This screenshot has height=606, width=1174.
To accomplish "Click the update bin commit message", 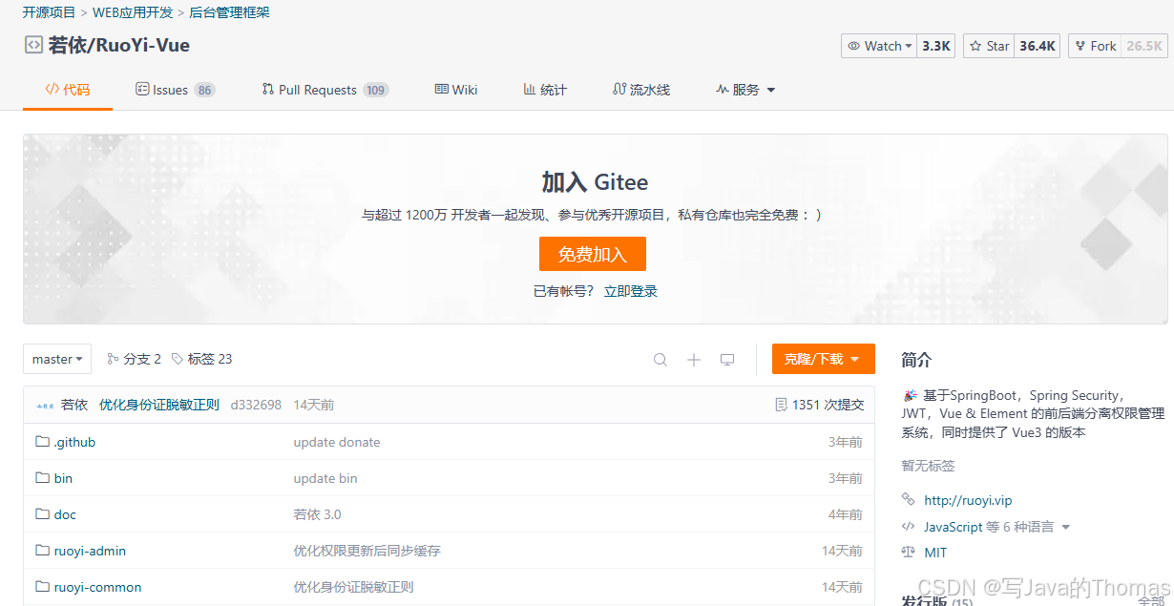I will tap(325, 478).
